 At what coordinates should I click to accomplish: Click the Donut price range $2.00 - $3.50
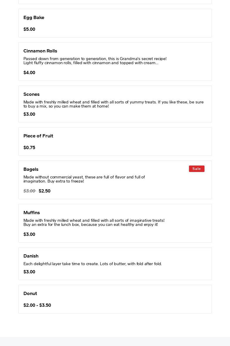[x=37, y=305]
